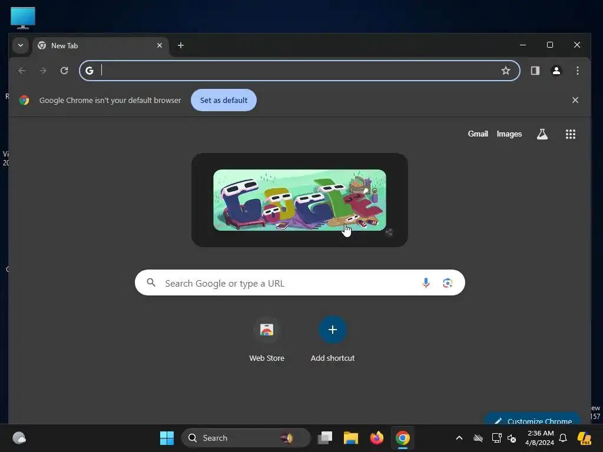Open a new tab with plus button
This screenshot has height=452, width=603.
(x=180, y=45)
